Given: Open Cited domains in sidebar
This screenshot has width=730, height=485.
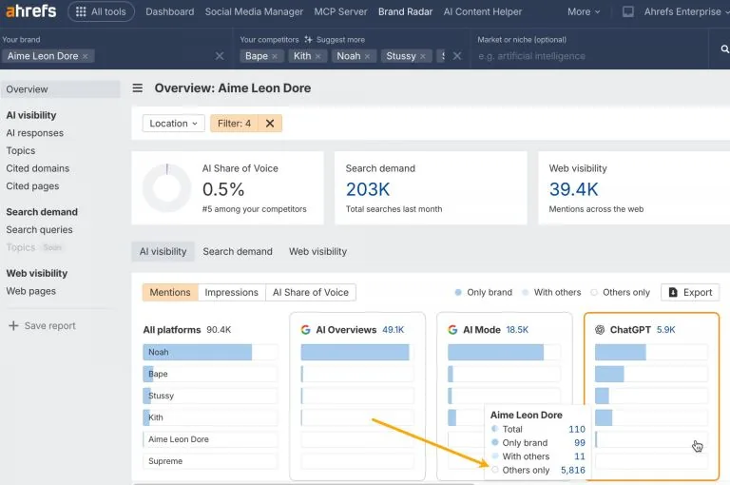Looking at the screenshot, I should tap(38, 168).
